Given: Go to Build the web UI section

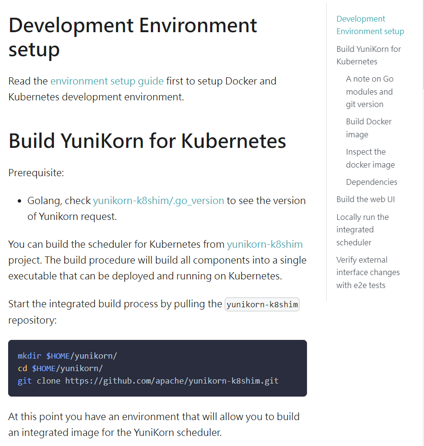Looking at the screenshot, I should point(365,199).
